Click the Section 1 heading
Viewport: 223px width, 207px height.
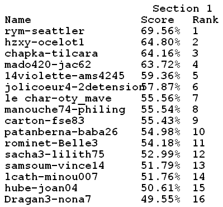182,8
